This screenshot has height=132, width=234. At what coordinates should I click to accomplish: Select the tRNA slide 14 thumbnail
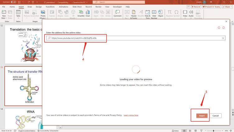point(30,120)
